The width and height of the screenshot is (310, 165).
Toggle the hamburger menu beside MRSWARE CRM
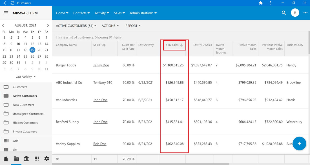(x=6, y=13)
